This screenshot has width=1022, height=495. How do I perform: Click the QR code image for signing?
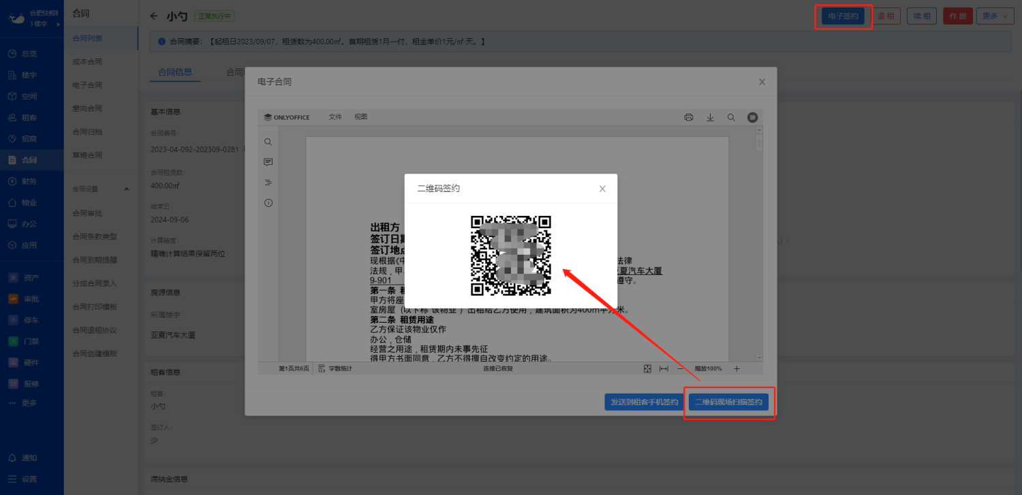(x=511, y=255)
